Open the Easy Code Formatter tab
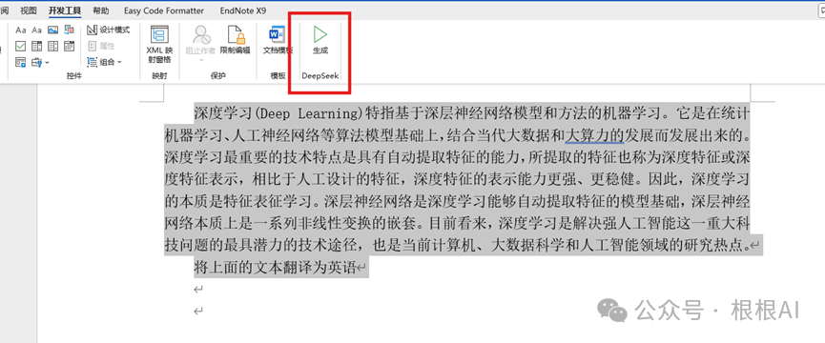 [164, 10]
